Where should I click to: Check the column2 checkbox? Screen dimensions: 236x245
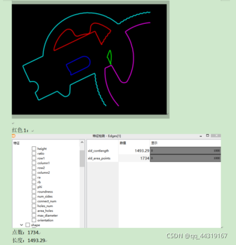coord(34,173)
